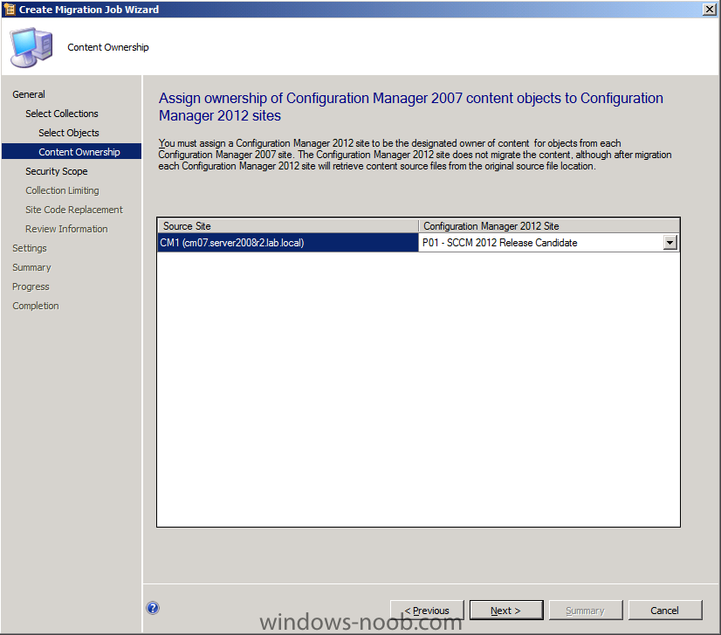
Task: Open the Select Objects step
Action: (x=68, y=133)
